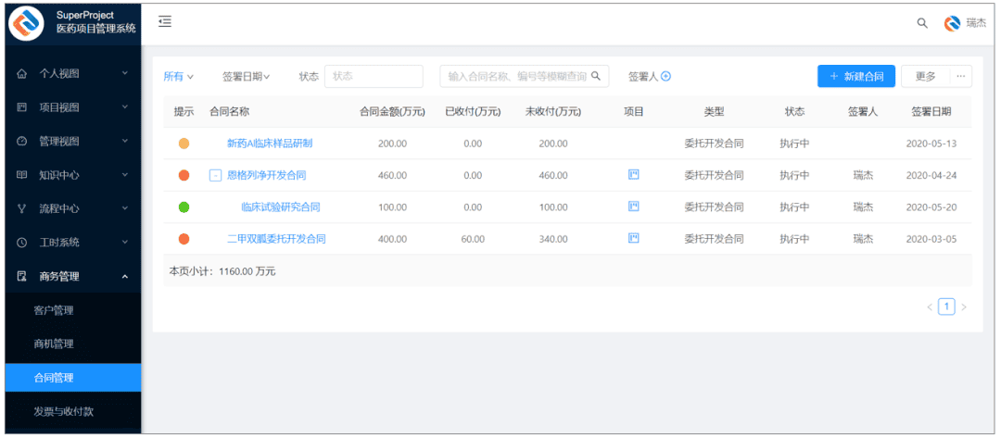The width and height of the screenshot is (1001, 438).
Task: Click the date 2020-05-20 cell
Action: click(931, 207)
